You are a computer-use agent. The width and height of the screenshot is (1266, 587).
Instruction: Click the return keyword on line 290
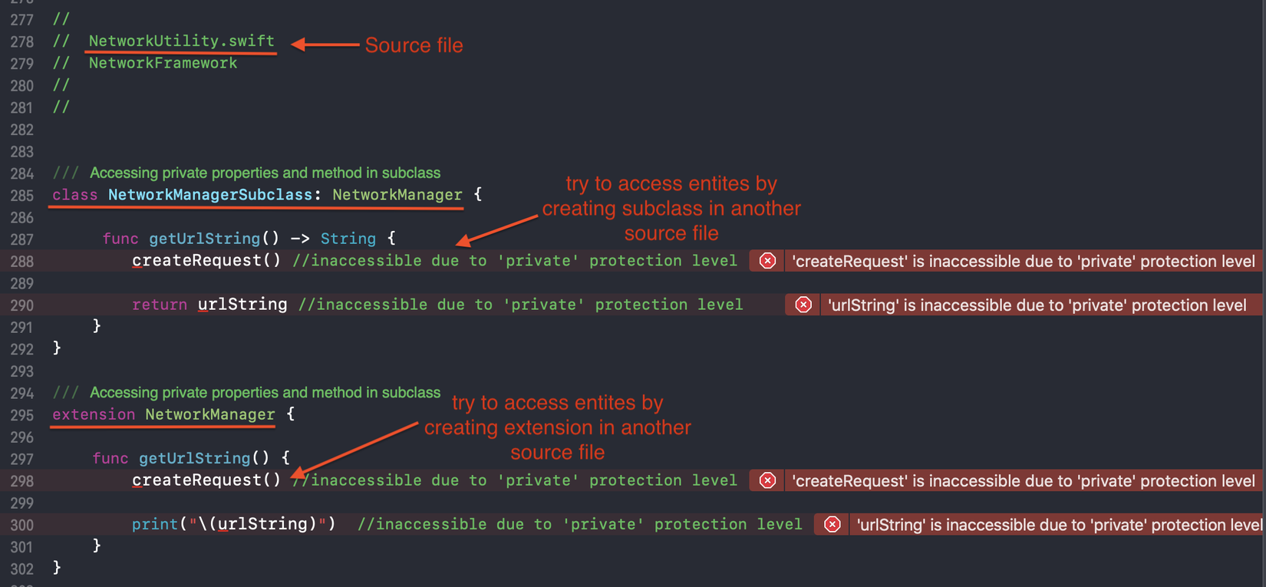click(159, 305)
